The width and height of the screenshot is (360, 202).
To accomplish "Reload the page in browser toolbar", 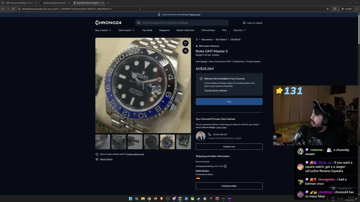I will [x=13, y=9].
